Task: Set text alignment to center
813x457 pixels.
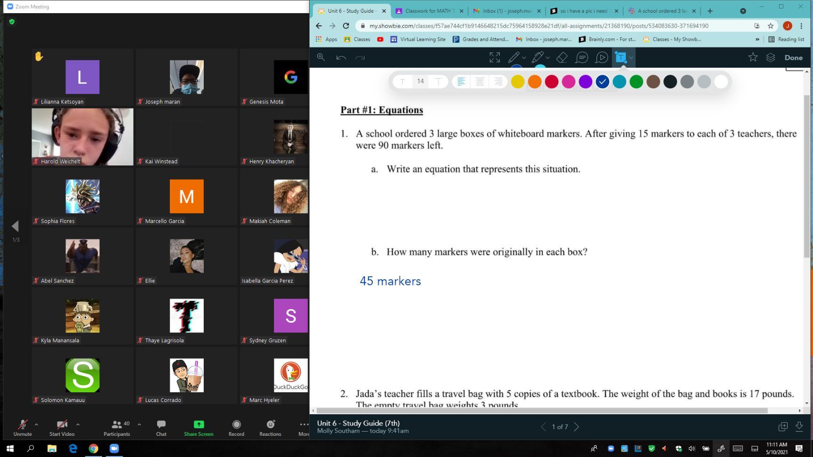Action: [479, 82]
